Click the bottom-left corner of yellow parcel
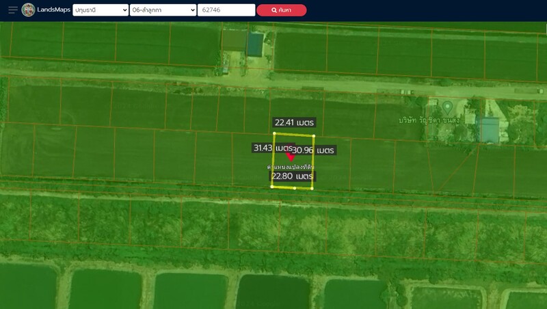This screenshot has width=547, height=309. point(271,187)
